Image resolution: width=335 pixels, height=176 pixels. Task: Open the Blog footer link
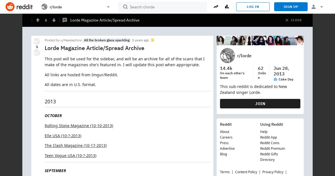pos(224,154)
